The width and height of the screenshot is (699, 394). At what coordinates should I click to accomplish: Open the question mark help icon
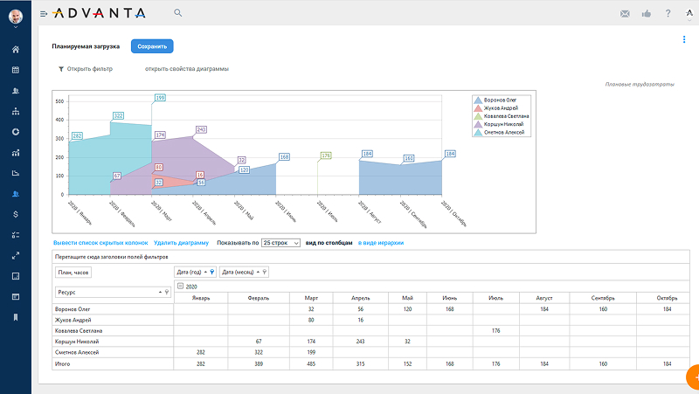[x=668, y=14]
